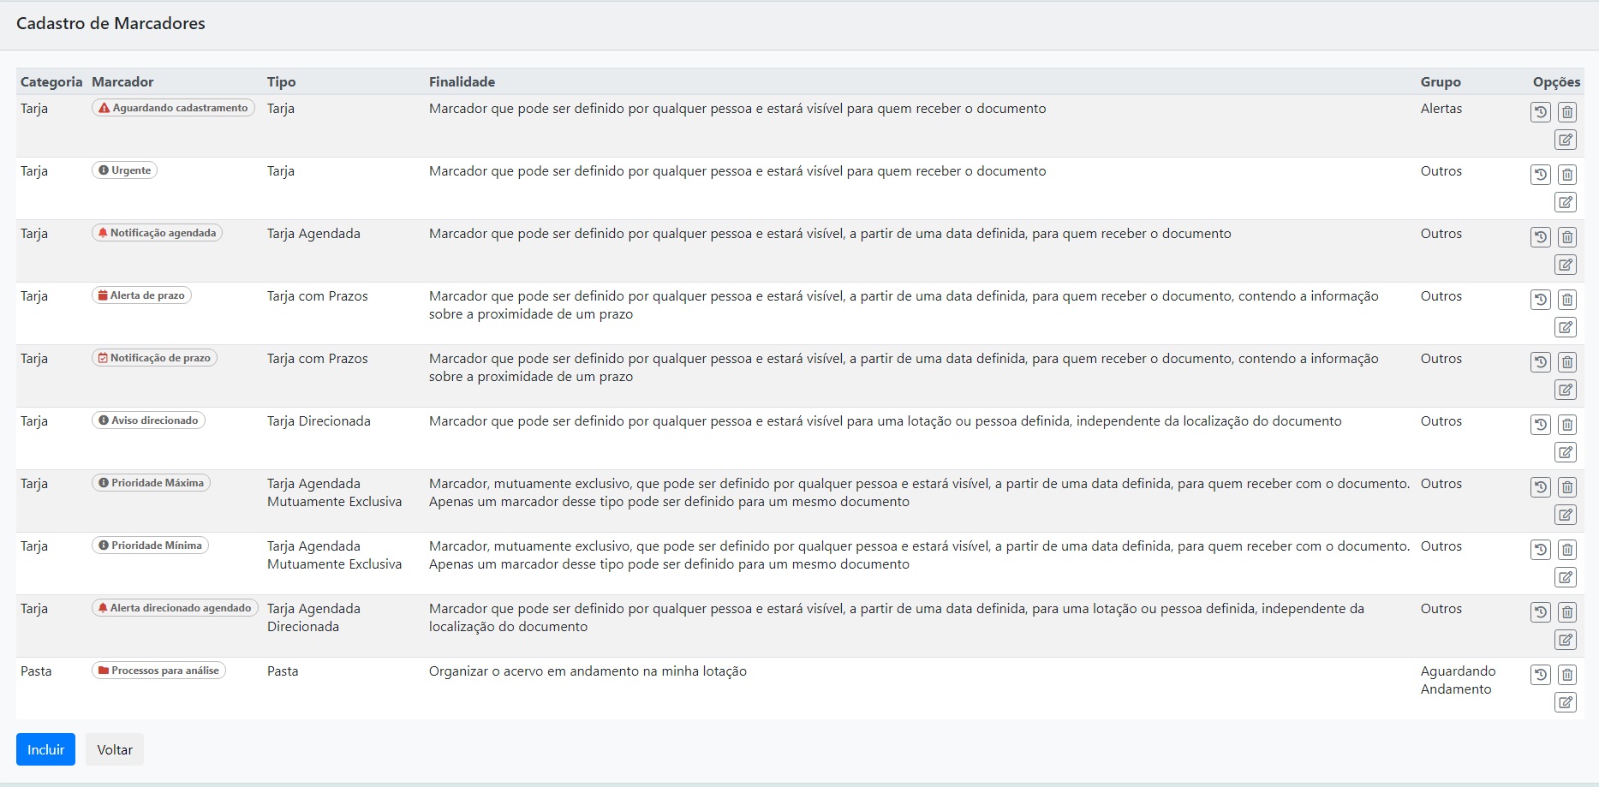This screenshot has width=1599, height=787.
Task: Delete the Alerta de prazo marker
Action: (1566, 300)
